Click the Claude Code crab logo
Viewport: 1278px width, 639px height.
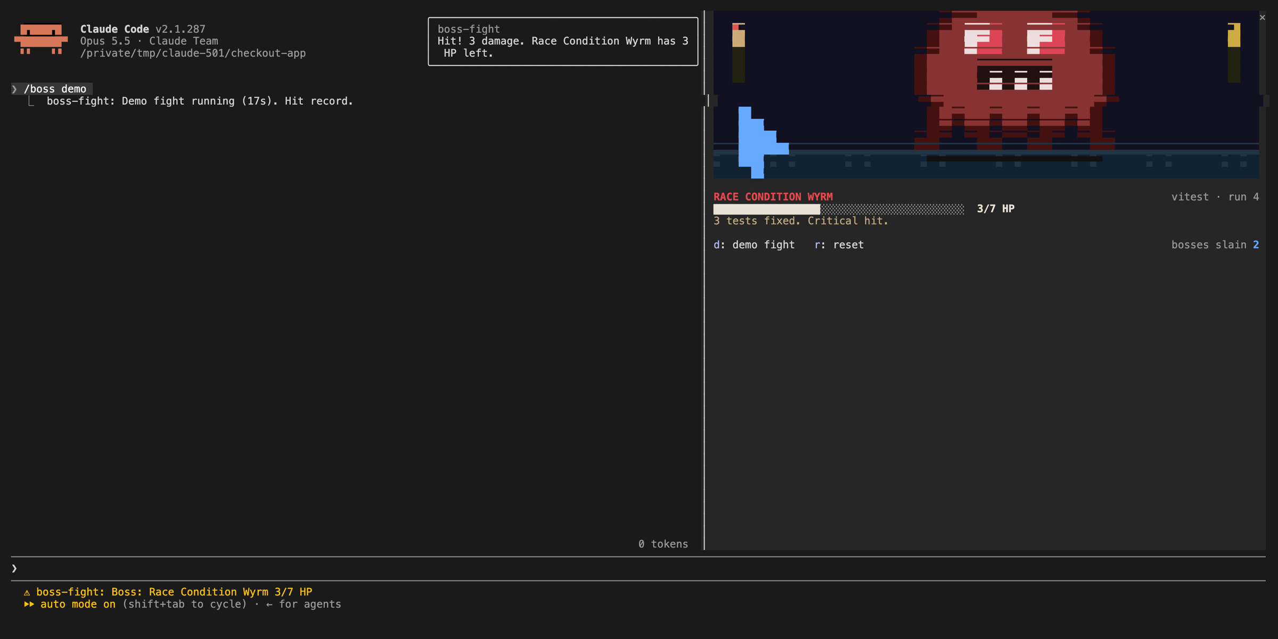click(41, 39)
